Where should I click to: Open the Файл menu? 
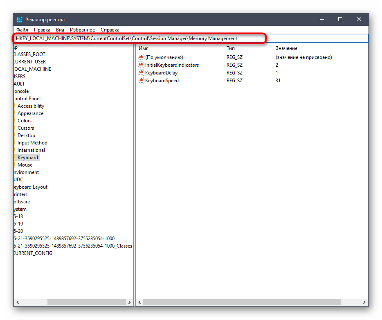22,30
